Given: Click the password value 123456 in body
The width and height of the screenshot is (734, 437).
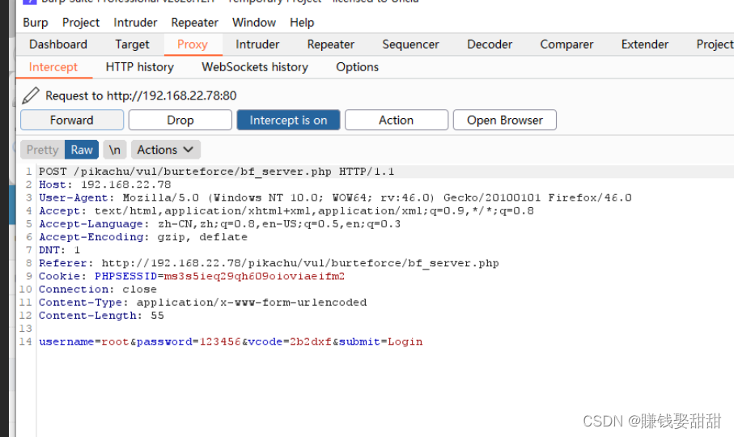Looking at the screenshot, I should point(220,342).
